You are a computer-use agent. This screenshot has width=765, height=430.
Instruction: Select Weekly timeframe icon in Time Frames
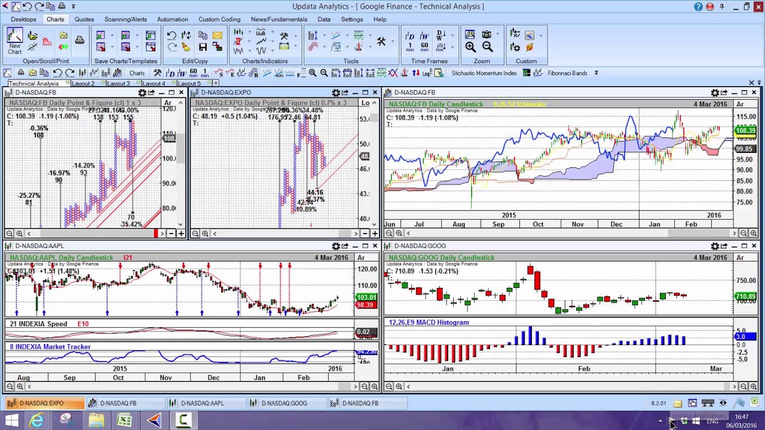click(x=424, y=35)
